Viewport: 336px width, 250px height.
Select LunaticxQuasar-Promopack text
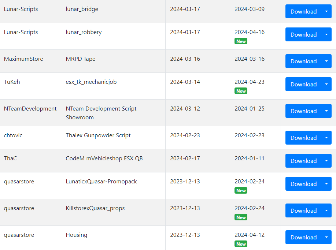[x=101, y=182]
